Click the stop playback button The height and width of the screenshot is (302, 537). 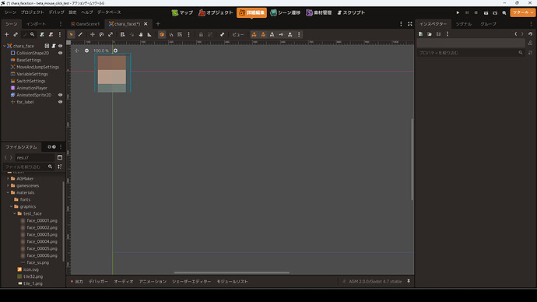(476, 12)
